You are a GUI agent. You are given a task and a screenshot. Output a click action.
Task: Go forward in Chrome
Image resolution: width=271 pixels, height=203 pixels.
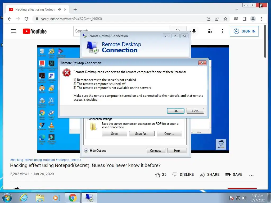(x=18, y=19)
